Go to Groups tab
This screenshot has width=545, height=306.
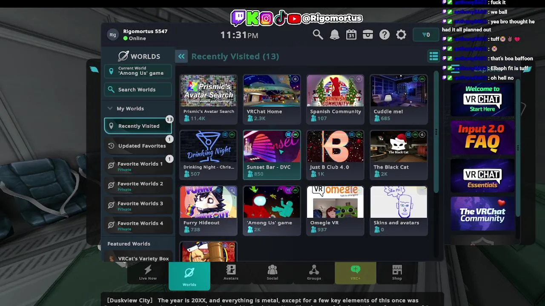click(314, 273)
